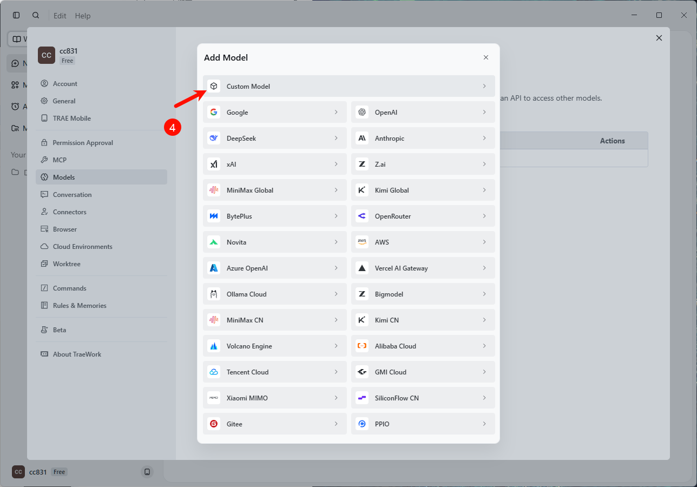Pick the OpenRouter provider label
The width and height of the screenshot is (697, 487).
(x=393, y=216)
